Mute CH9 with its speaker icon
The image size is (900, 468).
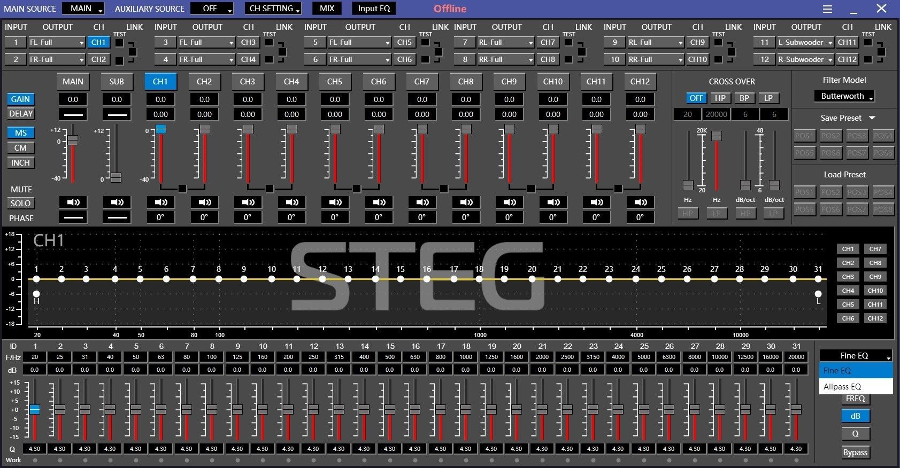(x=509, y=202)
